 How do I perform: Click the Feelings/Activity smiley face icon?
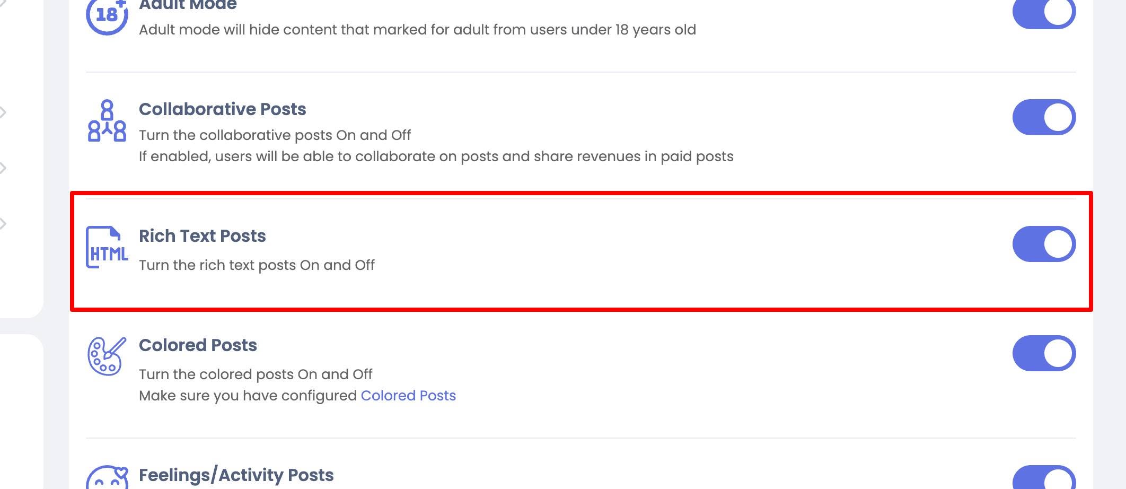pos(107,477)
